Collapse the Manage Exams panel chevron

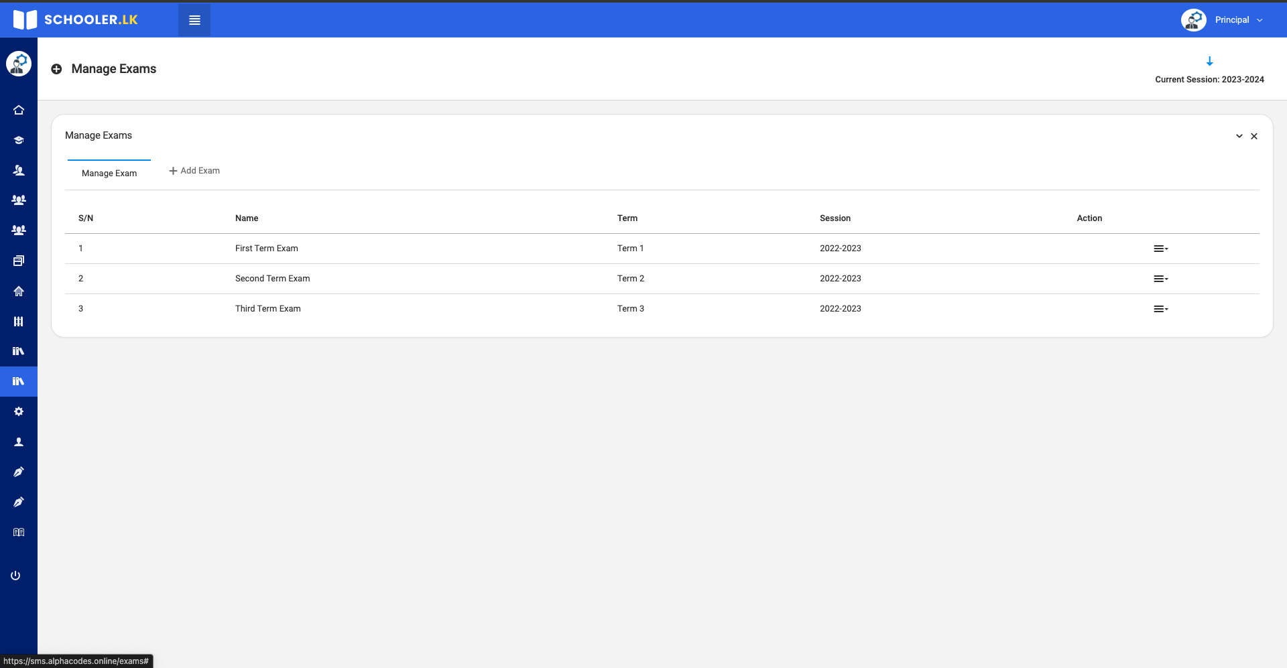[1239, 136]
